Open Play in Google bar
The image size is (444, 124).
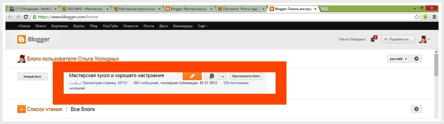[94, 26]
